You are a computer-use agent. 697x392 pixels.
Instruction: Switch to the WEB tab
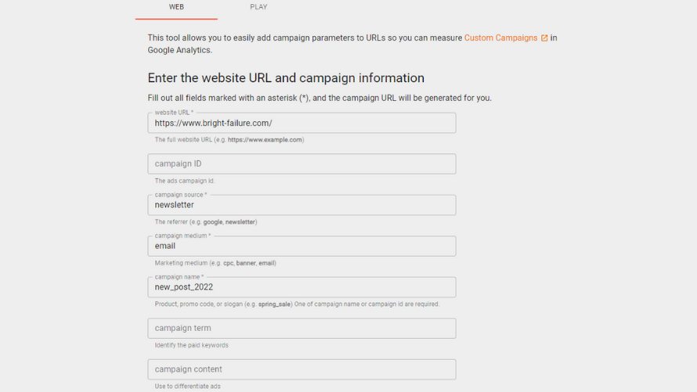tap(176, 7)
